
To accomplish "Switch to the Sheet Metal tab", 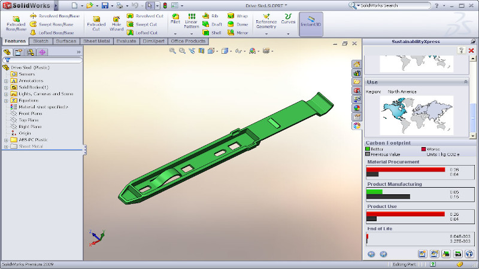I will (96, 41).
